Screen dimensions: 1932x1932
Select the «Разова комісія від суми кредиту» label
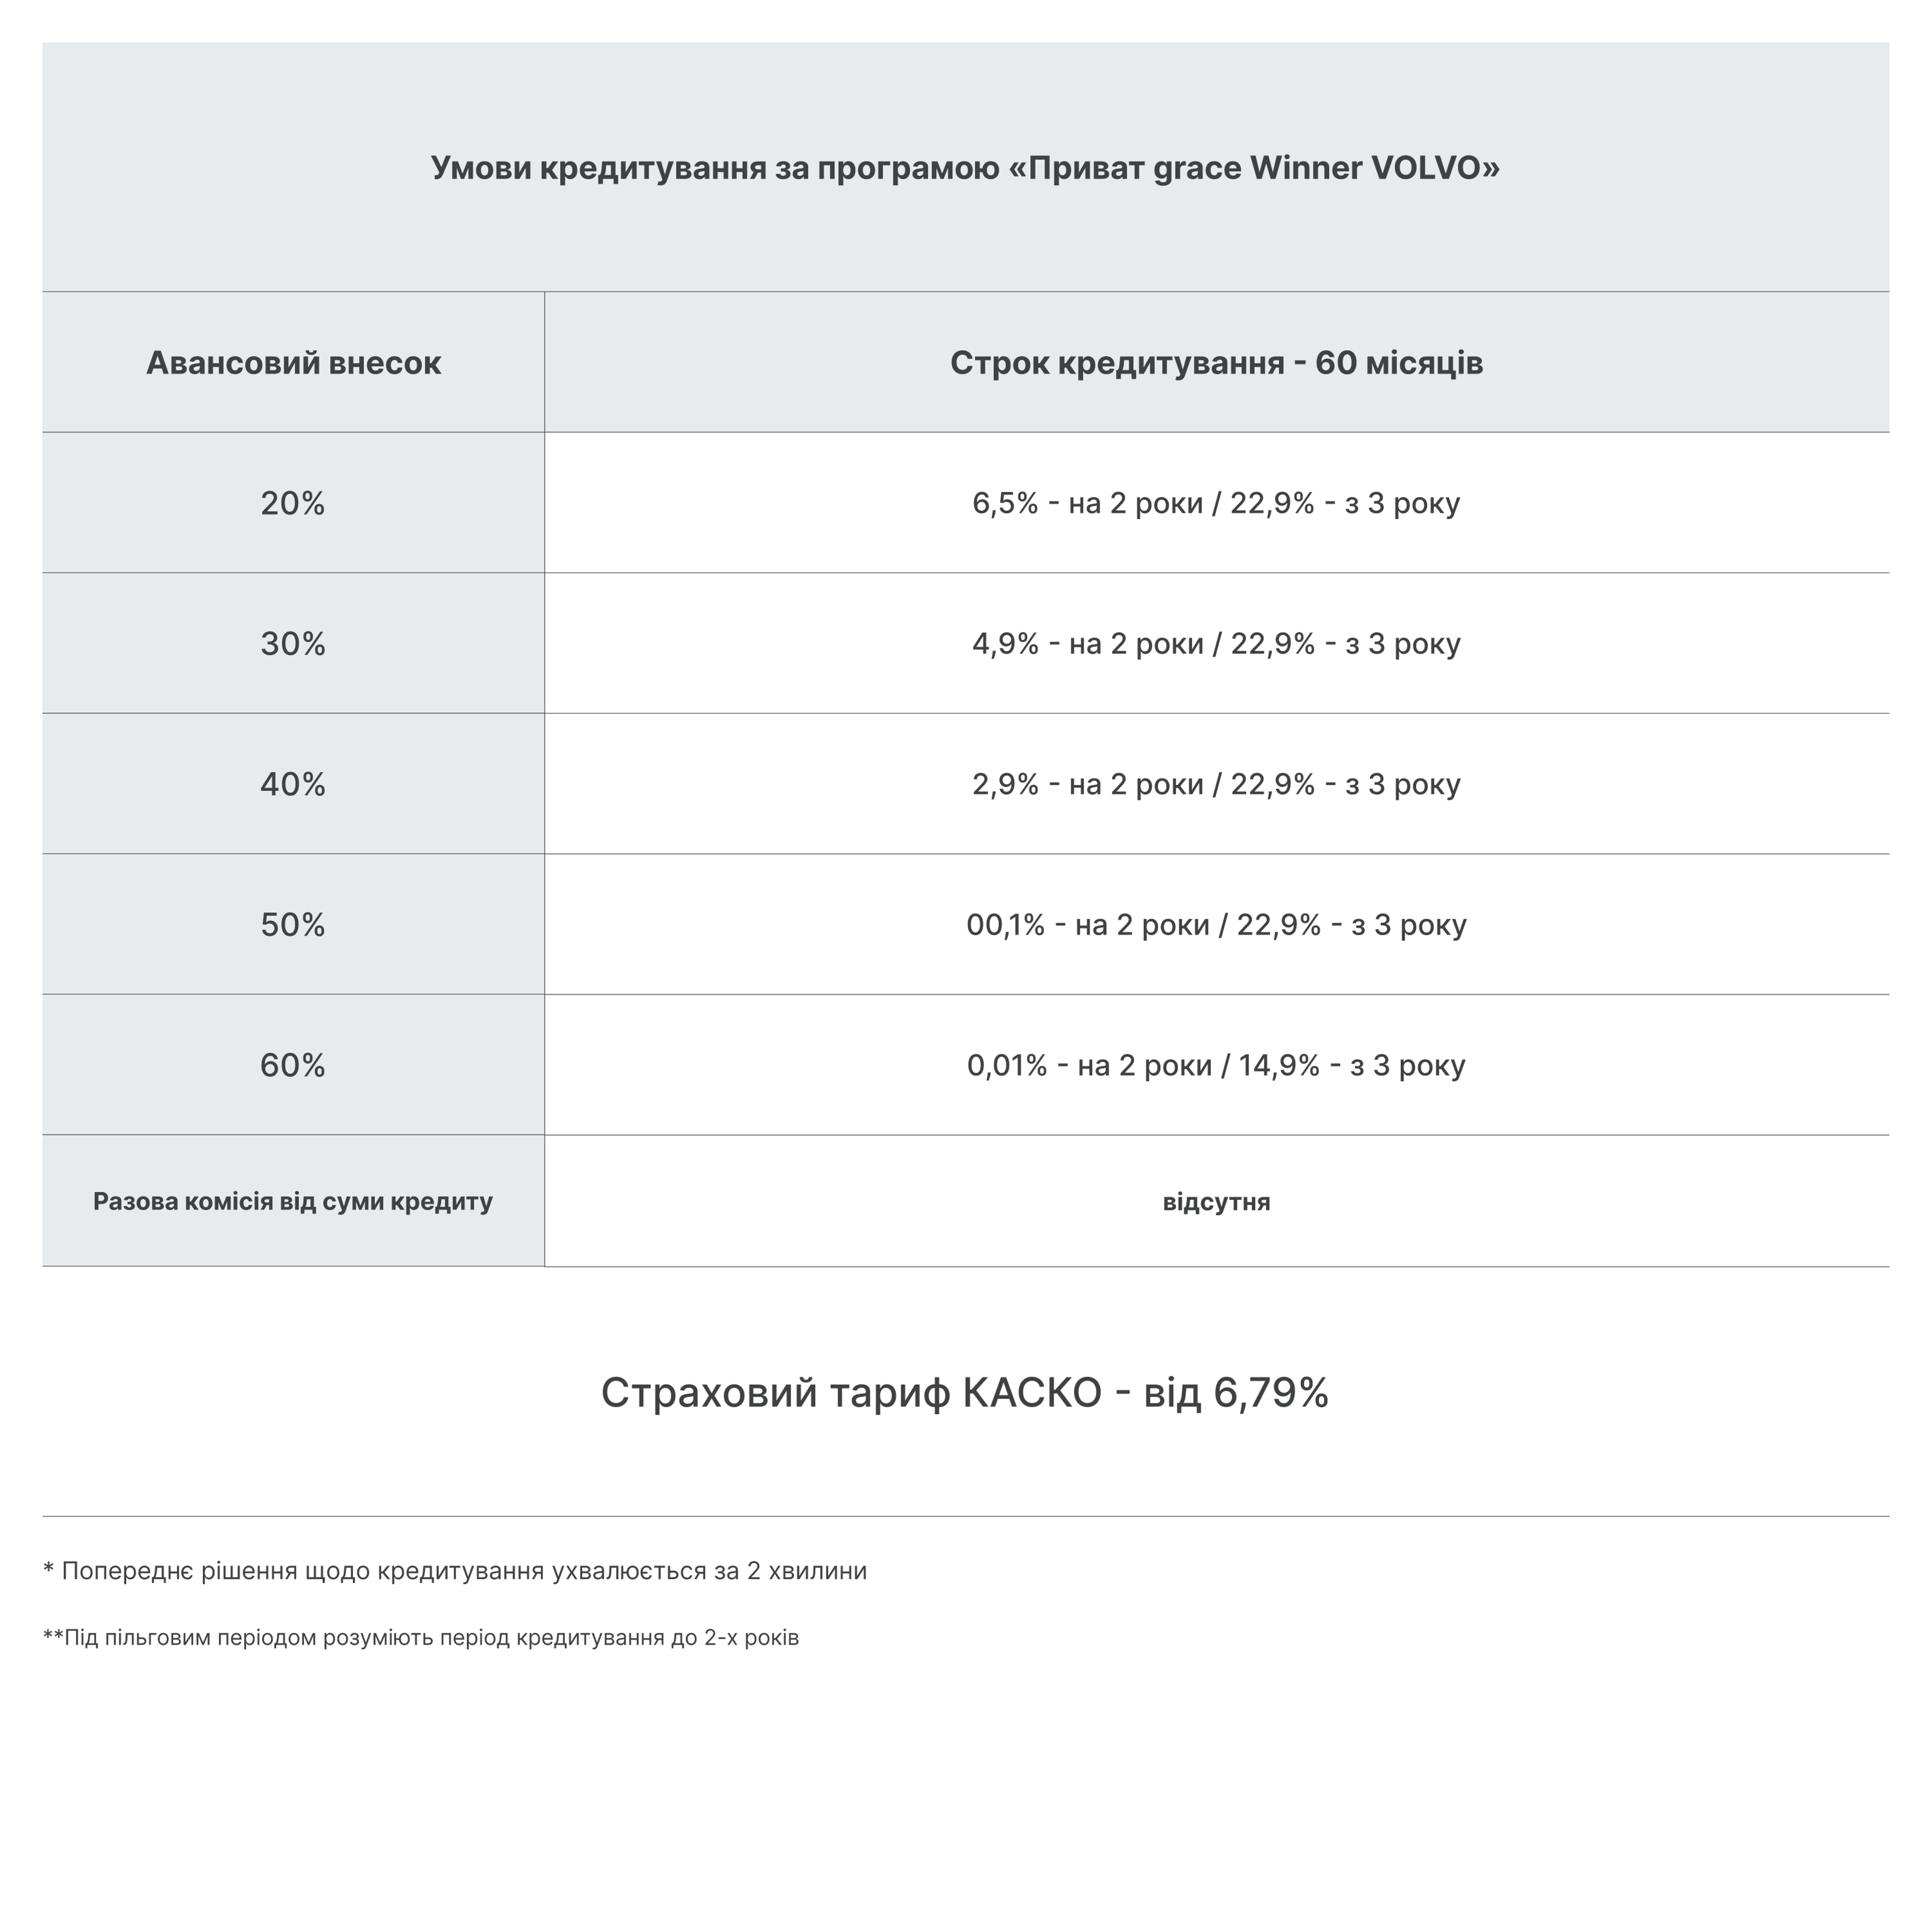[293, 1201]
